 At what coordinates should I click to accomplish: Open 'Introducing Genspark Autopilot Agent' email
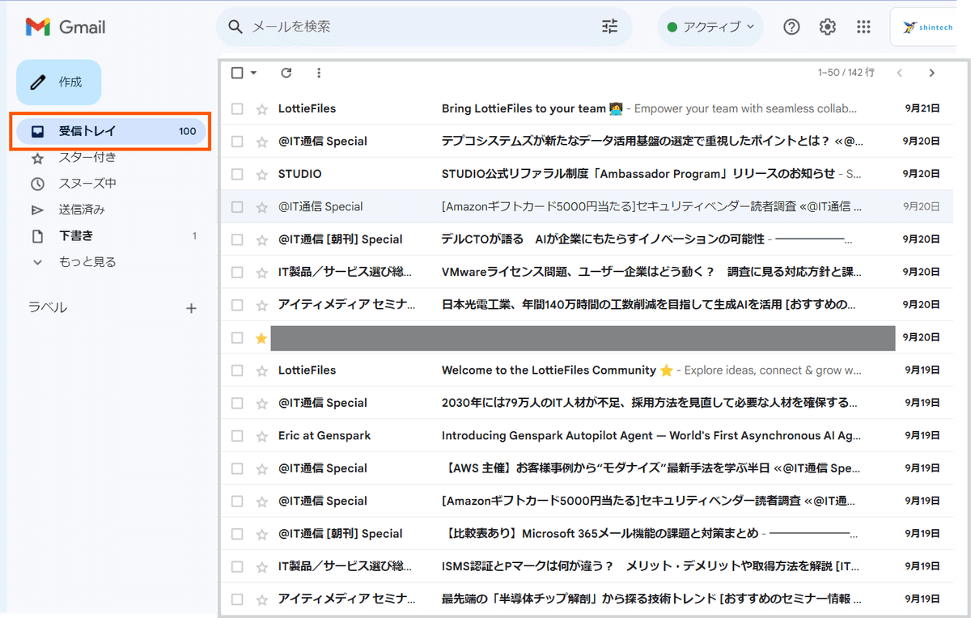[x=587, y=435]
